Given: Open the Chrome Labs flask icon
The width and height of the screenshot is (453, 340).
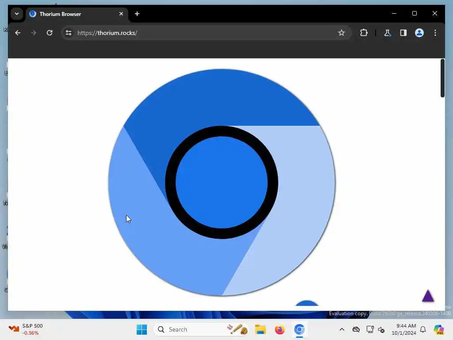Looking at the screenshot, I should tap(387, 33).
